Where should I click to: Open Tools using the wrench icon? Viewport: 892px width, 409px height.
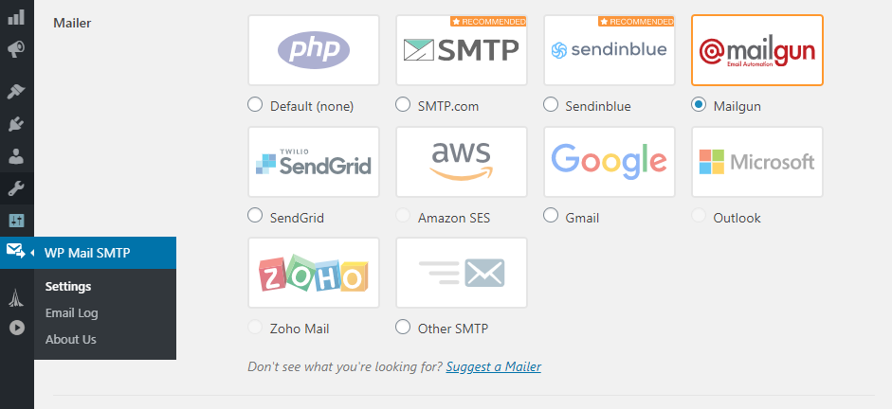pyautogui.click(x=16, y=188)
